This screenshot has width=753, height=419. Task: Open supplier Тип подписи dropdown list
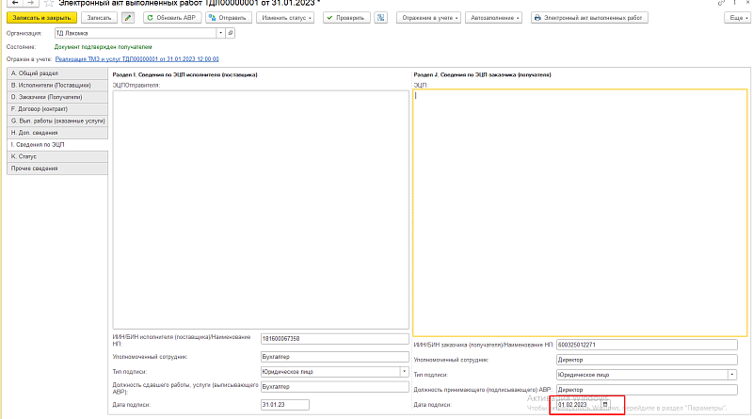point(405,371)
